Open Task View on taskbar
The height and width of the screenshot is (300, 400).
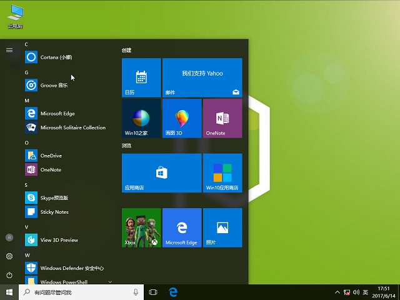(x=153, y=292)
